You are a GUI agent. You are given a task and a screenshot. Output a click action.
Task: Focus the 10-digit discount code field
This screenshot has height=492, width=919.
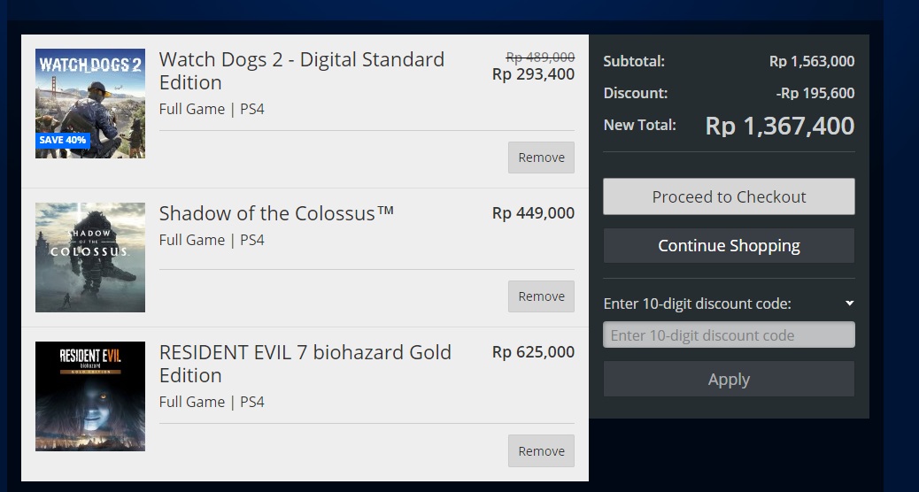[729, 335]
